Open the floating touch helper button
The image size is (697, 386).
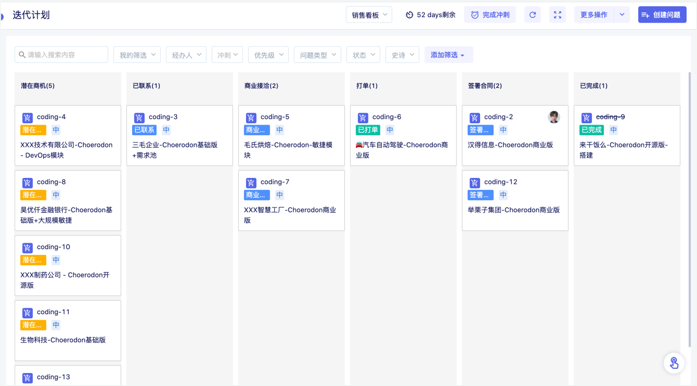[x=674, y=363]
